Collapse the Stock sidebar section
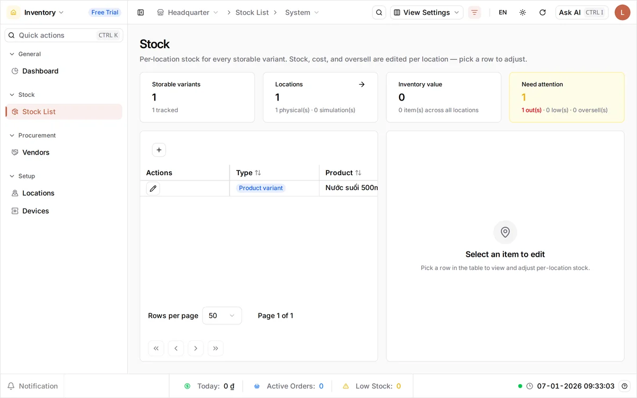This screenshot has width=637, height=398. (x=22, y=95)
